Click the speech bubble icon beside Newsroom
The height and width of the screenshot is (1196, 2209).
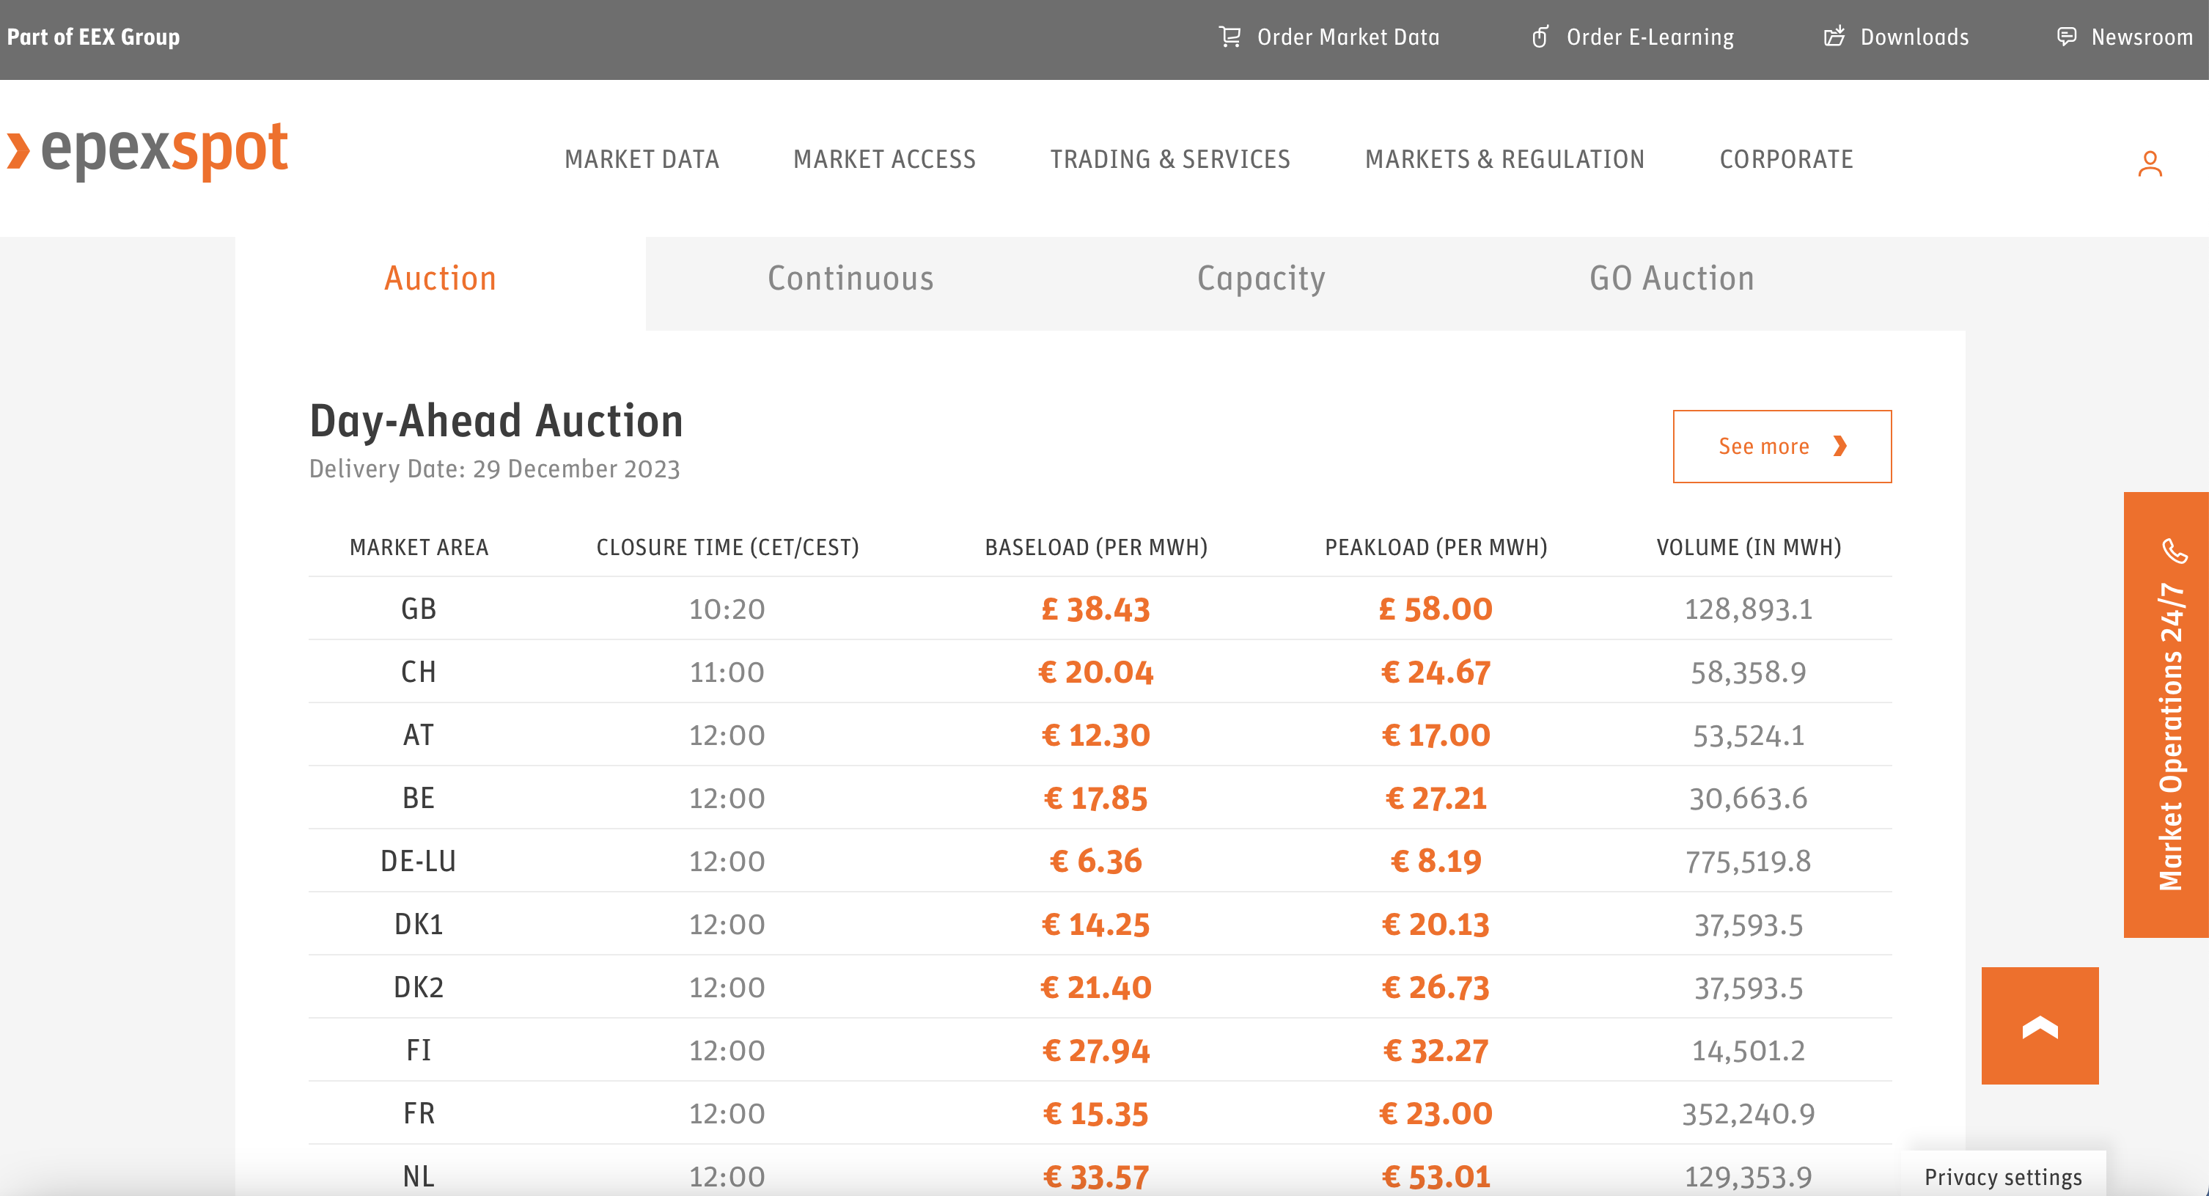click(2067, 37)
